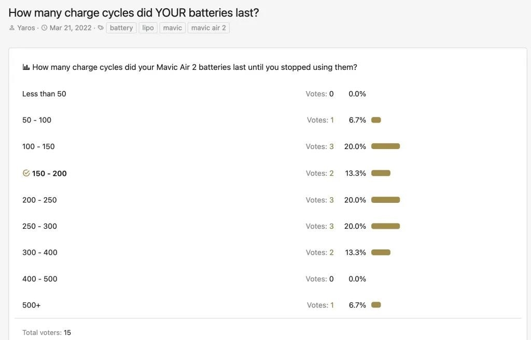
Task: Select the 150 - 200 poll option
Action: click(49, 173)
